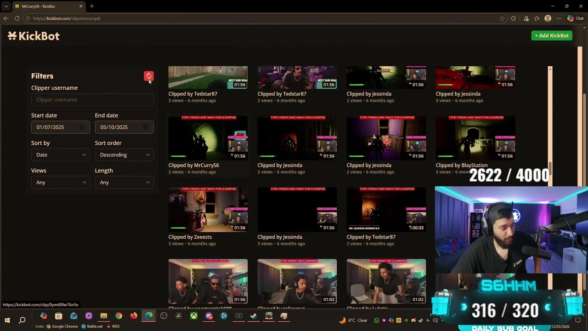
Task: Open Google Chrome link in Links toolbar
Action: click(x=62, y=326)
